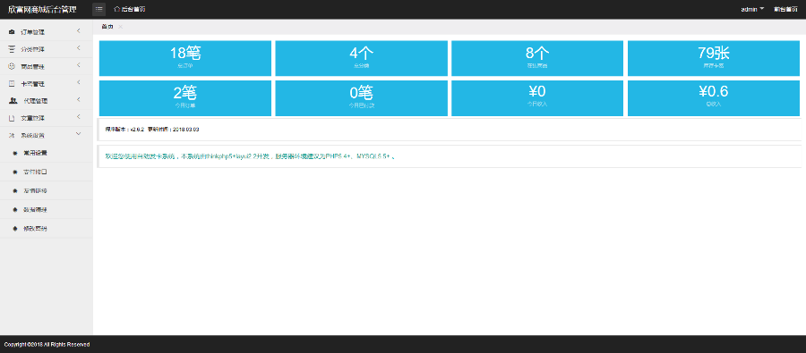Screen dimensions: 806x353
Task: Click the home icon beside 后台首页
Action: 116,9
